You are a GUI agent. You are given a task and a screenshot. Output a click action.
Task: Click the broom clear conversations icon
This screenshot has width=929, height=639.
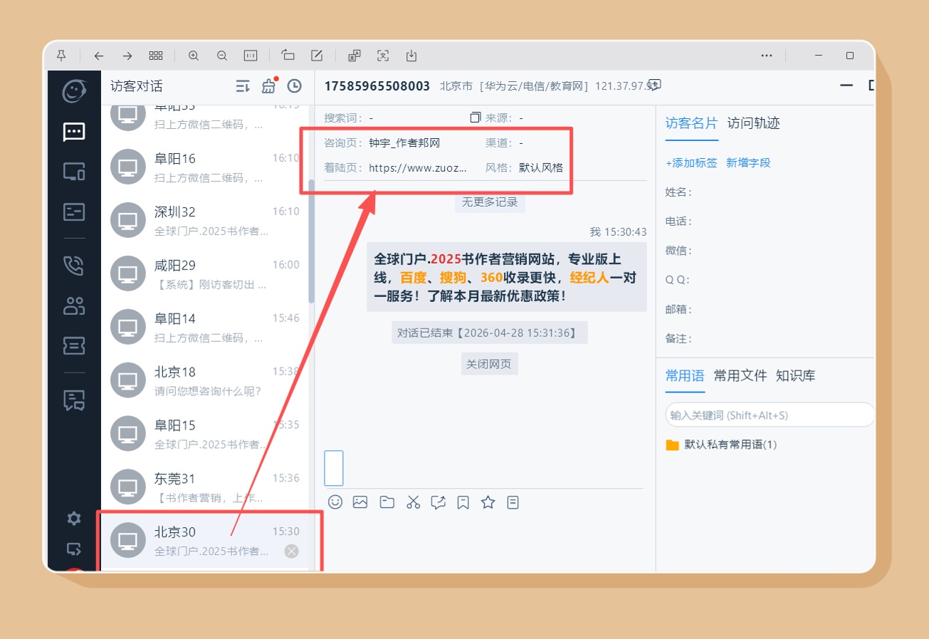pos(268,86)
